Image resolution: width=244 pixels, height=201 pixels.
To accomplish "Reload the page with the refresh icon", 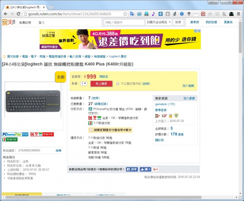I will tap(18, 14).
